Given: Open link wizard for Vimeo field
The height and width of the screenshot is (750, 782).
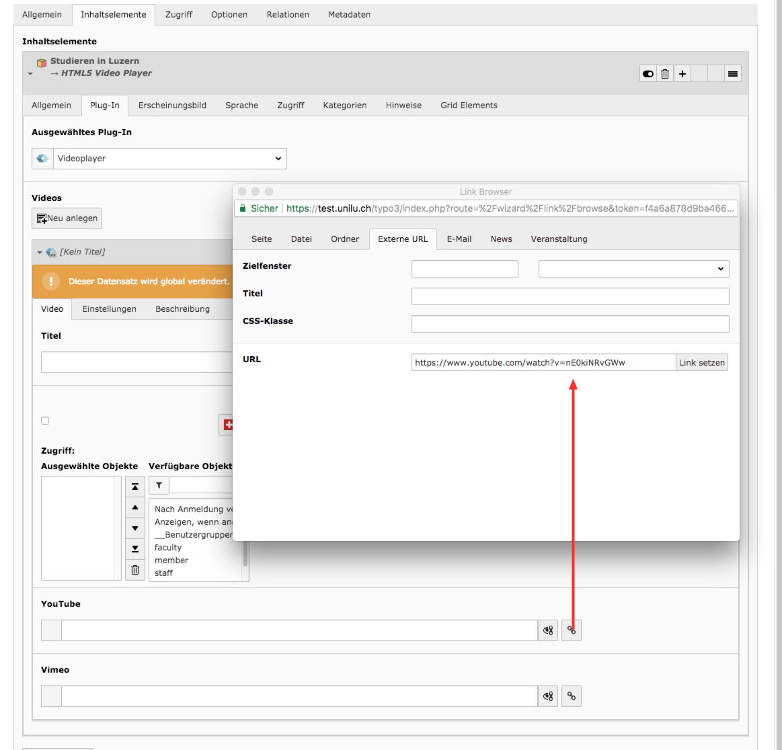Looking at the screenshot, I should pos(572,696).
